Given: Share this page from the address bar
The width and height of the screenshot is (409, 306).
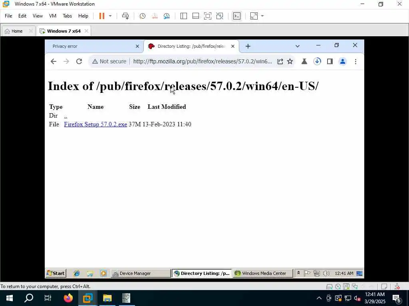Looking at the screenshot, I should 280,61.
